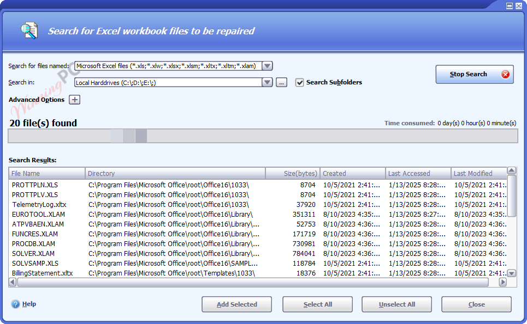
Task: Click the Office16\SAMPL... directory cell
Action: [x=173, y=264]
